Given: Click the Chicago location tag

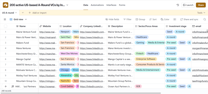Looking at the screenshot, I should (65, 70).
